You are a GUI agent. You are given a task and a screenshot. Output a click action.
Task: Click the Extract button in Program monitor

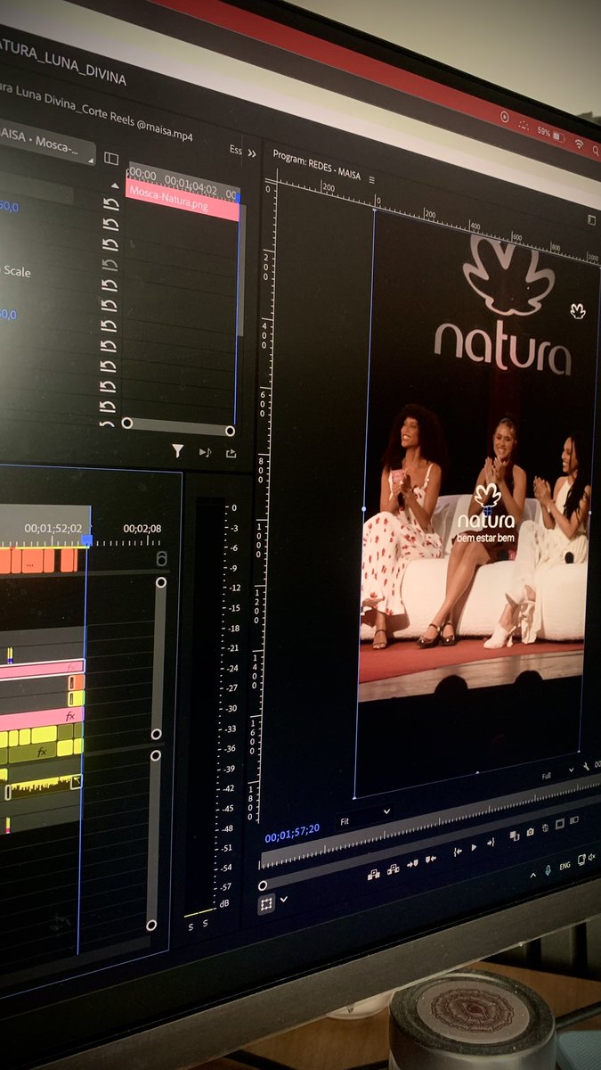tap(393, 870)
